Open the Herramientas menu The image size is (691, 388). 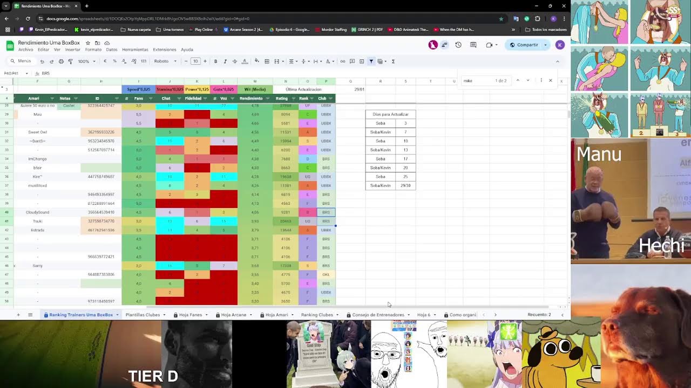point(135,50)
